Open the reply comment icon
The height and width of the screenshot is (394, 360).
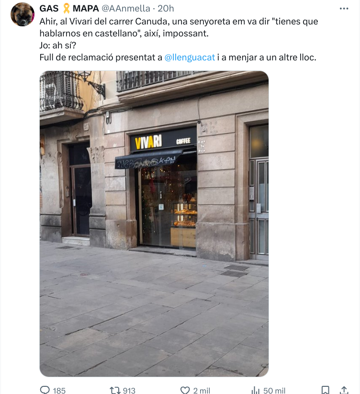pos(45,390)
